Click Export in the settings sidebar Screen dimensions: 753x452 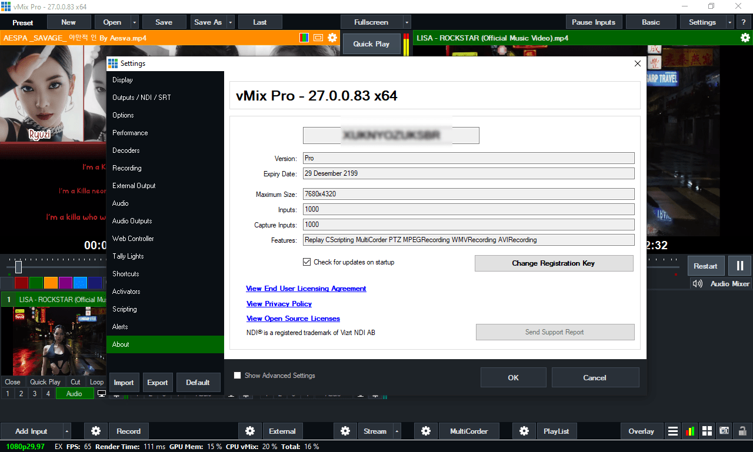point(157,383)
